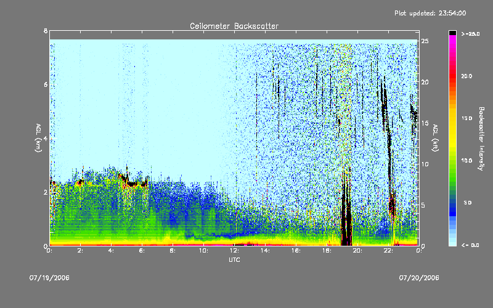Click the '4:' tick on the UTC axis
The width and height of the screenshot is (493, 308).
(x=111, y=251)
